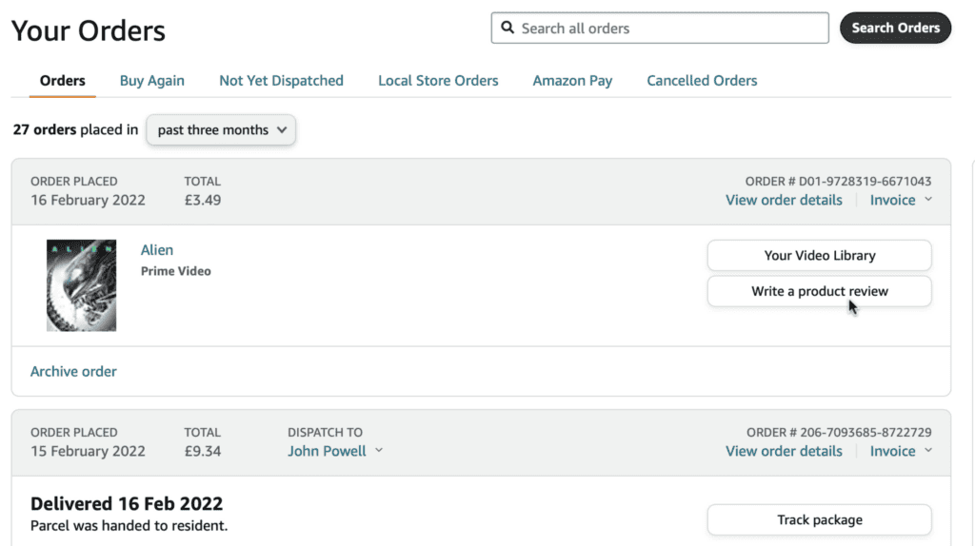Expand the John Powell dispatch address dropdown
This screenshot has height=546, width=975.
coord(334,451)
